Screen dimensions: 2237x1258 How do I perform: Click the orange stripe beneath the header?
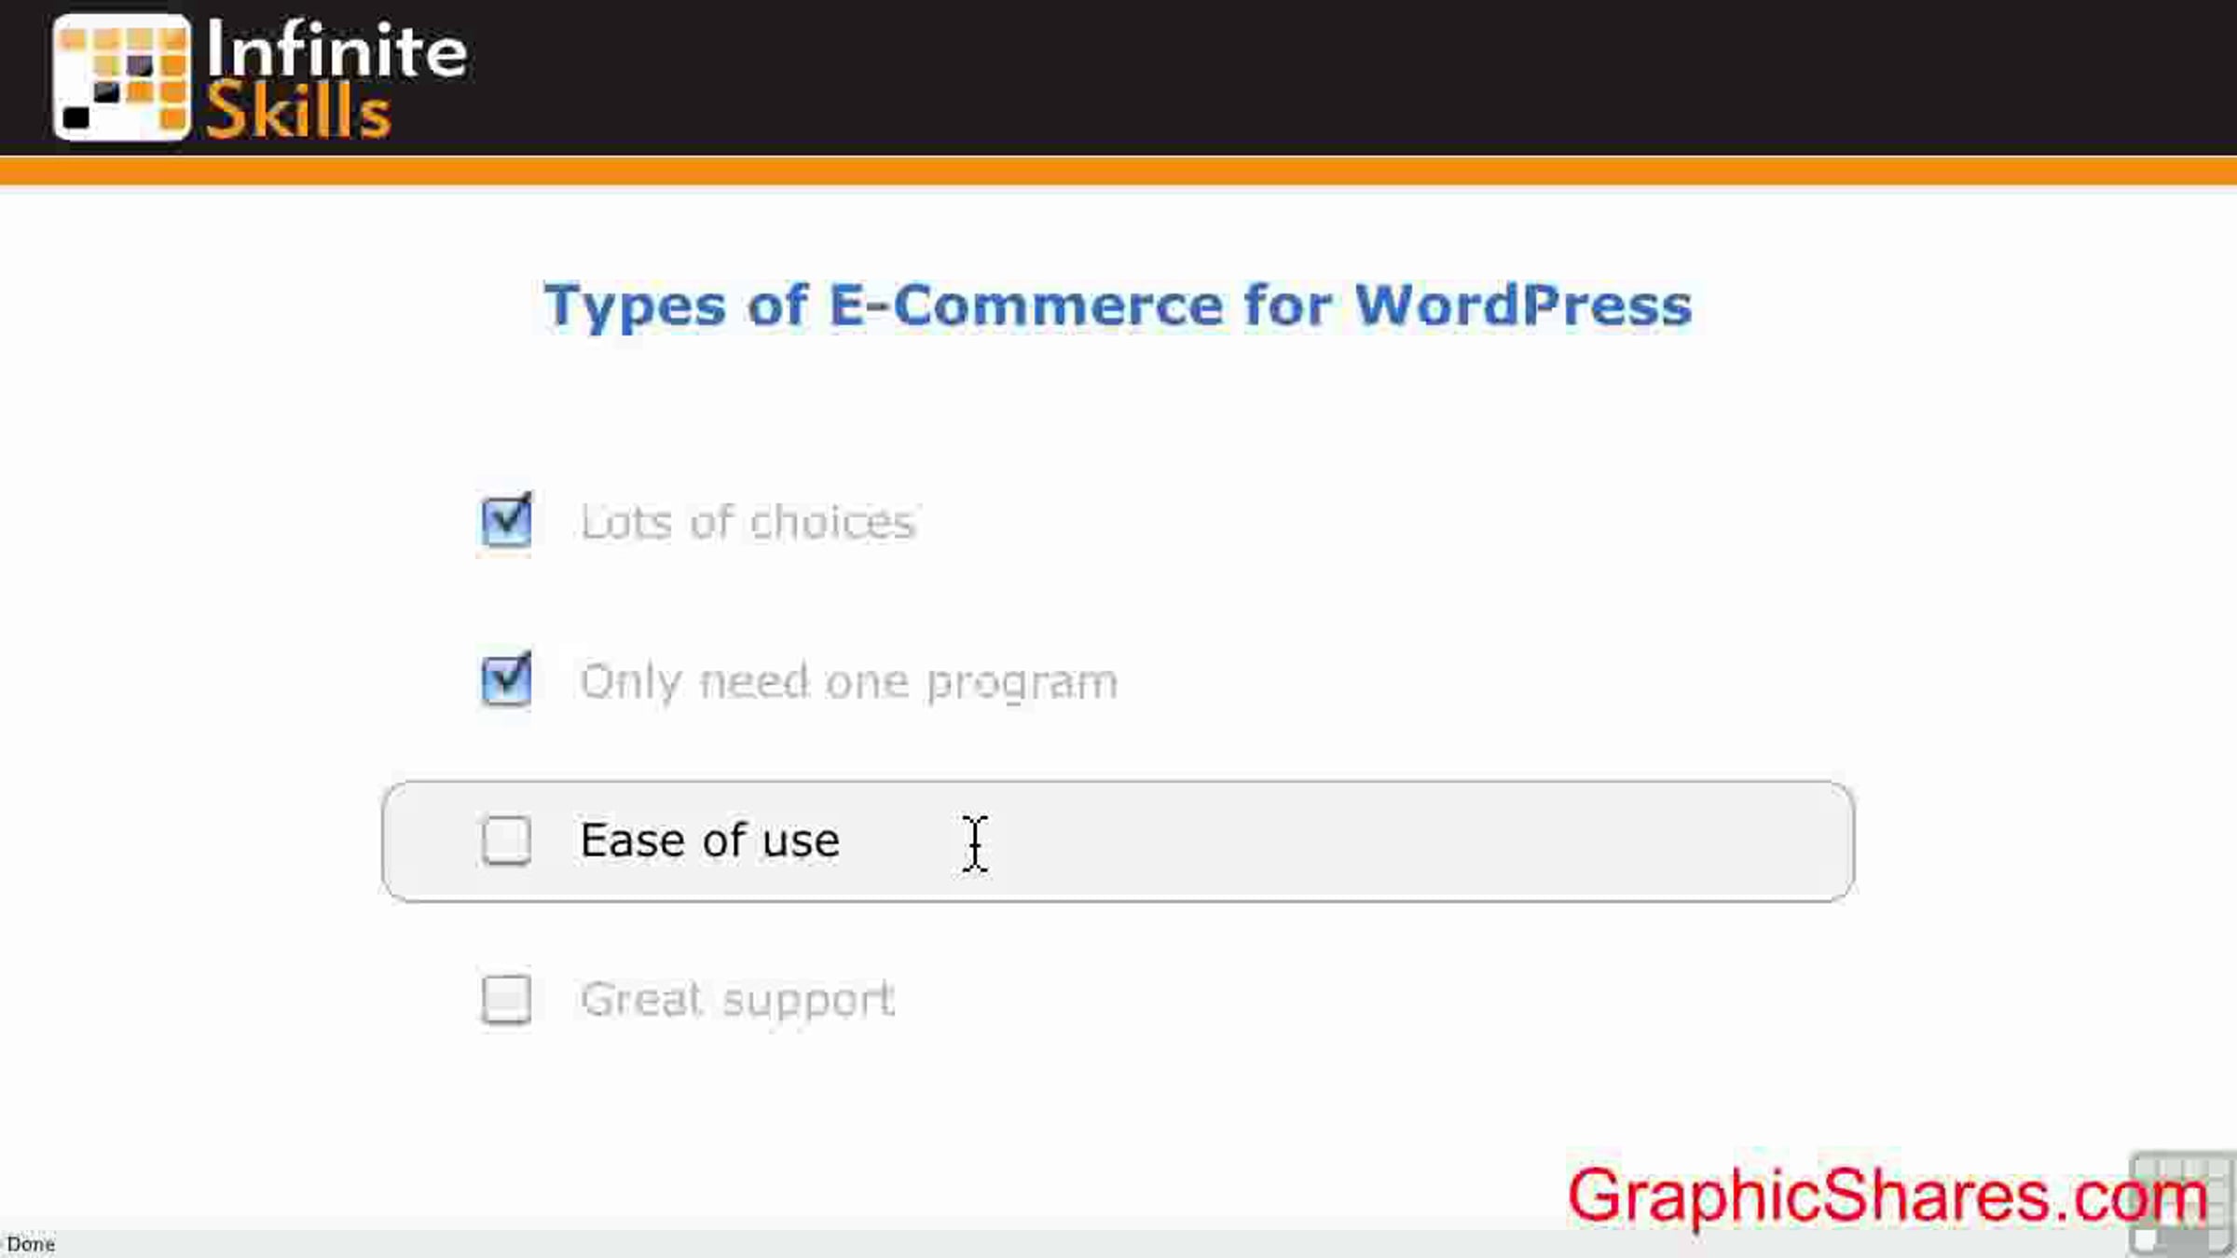point(1118,171)
